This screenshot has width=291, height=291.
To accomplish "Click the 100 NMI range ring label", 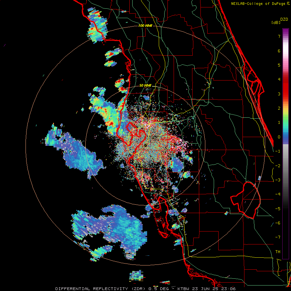I will pyautogui.click(x=145, y=26).
